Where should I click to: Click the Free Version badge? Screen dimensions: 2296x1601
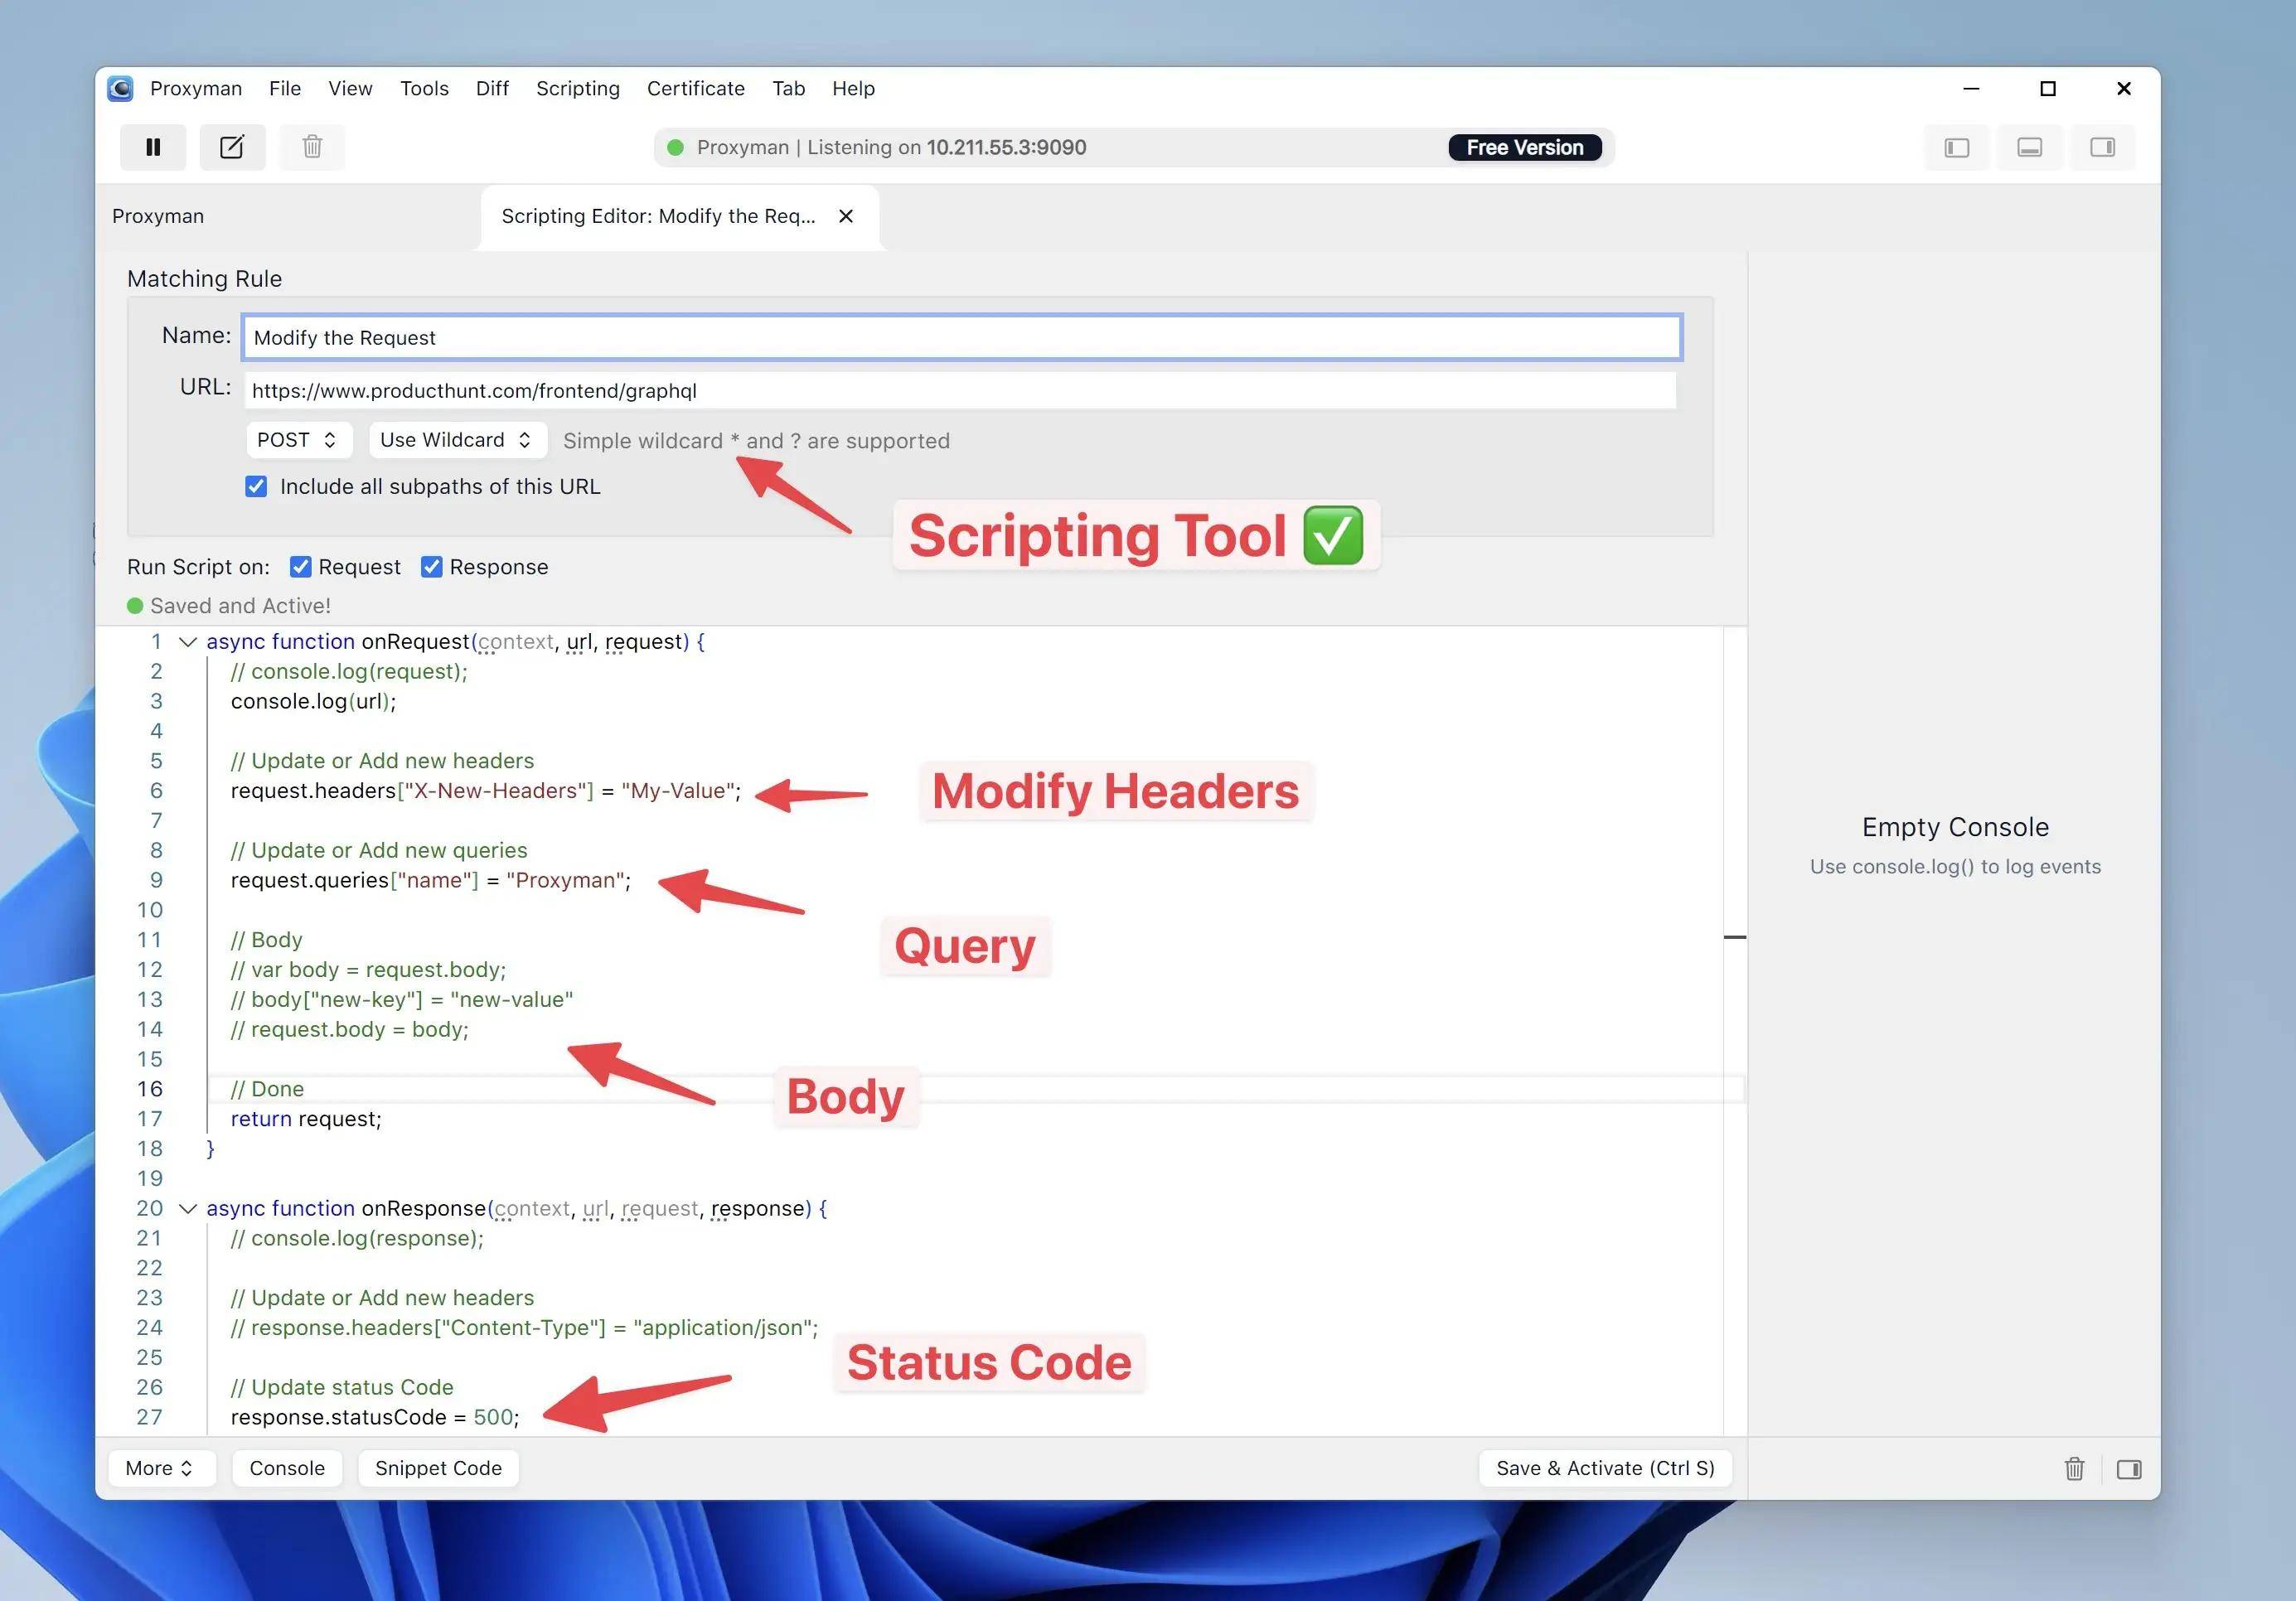[1525, 147]
